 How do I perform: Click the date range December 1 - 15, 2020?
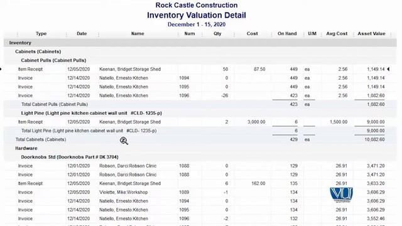(197, 24)
